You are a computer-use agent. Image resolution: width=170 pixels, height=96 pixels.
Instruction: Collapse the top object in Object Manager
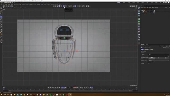click(x=141, y=9)
